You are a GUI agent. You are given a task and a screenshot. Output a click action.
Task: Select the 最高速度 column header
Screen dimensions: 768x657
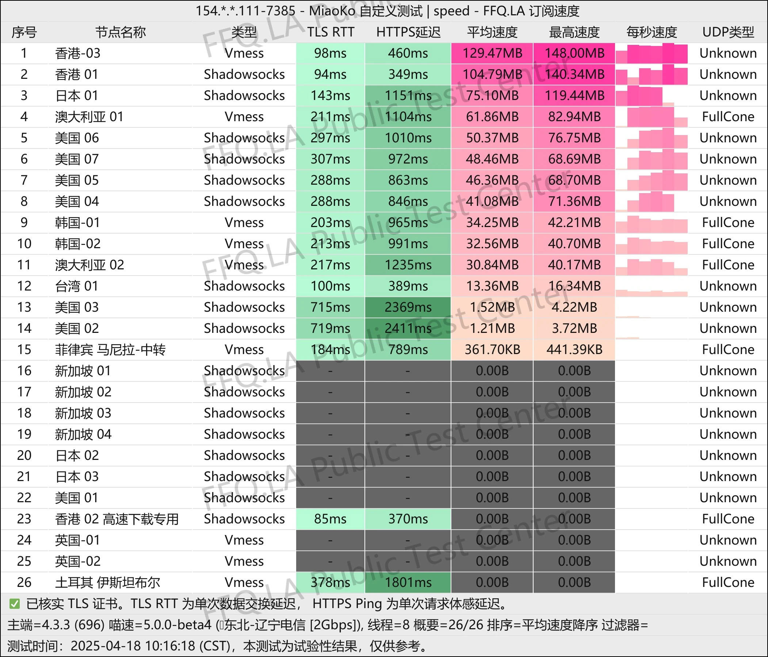[x=574, y=32]
